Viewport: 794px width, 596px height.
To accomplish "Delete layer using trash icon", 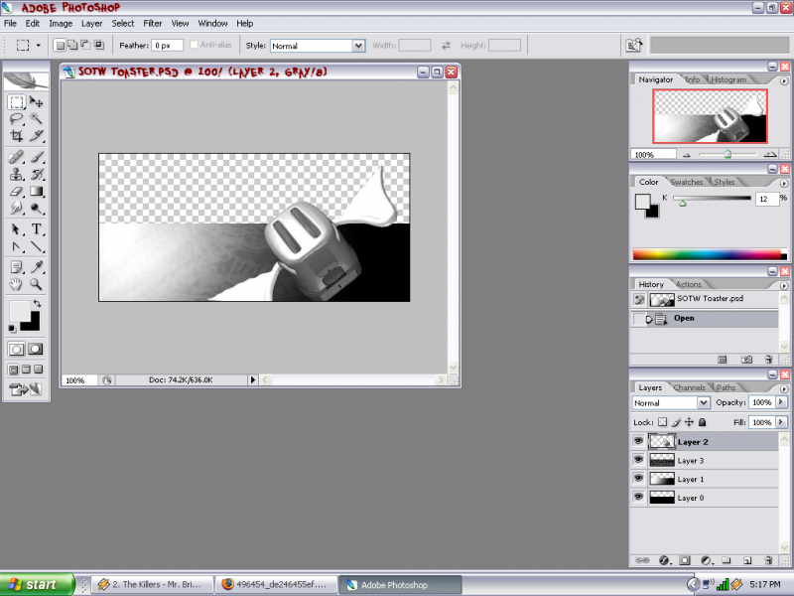I will 769,560.
